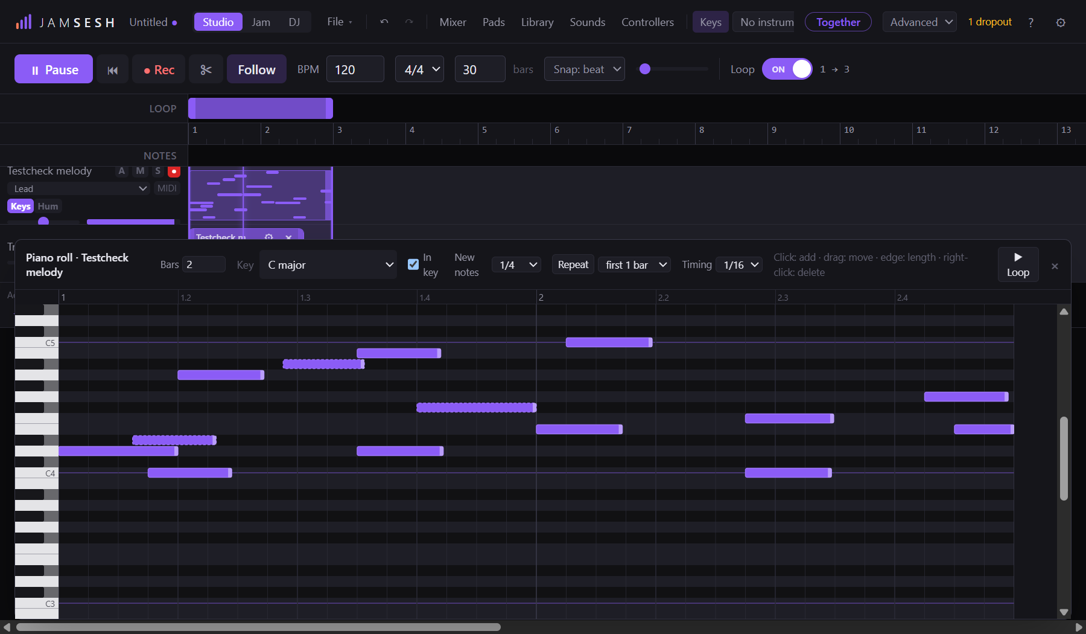The image size is (1086, 634).
Task: Click the Repeat button
Action: click(x=573, y=264)
